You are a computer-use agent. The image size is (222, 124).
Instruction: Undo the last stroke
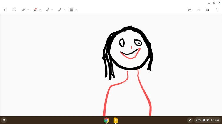click(189, 10)
